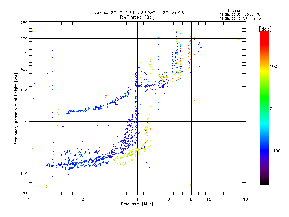Click the x-axis '6' tick label
289x217 pixels.
tap(169, 199)
